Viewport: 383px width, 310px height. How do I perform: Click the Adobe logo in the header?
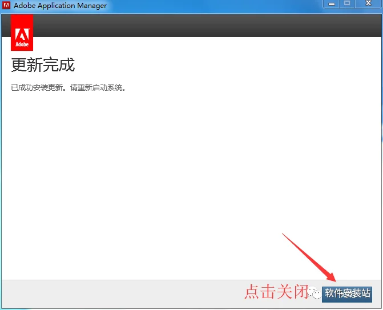coord(22,33)
